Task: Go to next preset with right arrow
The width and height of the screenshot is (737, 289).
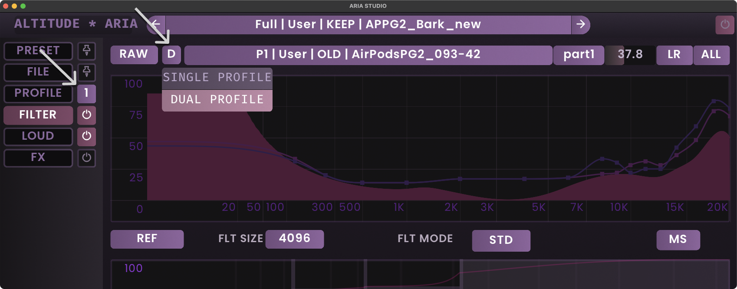Action: [x=580, y=25]
